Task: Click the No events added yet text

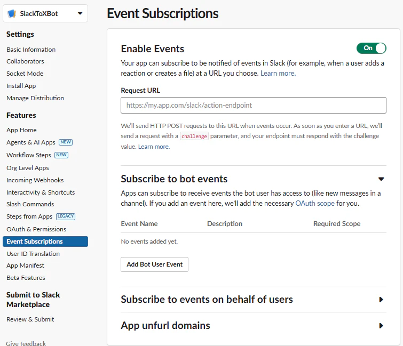Action: 149,242
